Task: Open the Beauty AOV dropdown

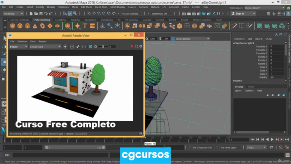Action: click(x=18, y=46)
